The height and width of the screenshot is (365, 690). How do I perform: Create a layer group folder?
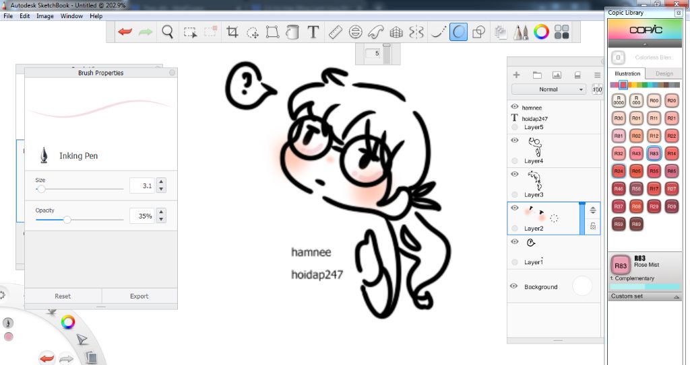(537, 75)
